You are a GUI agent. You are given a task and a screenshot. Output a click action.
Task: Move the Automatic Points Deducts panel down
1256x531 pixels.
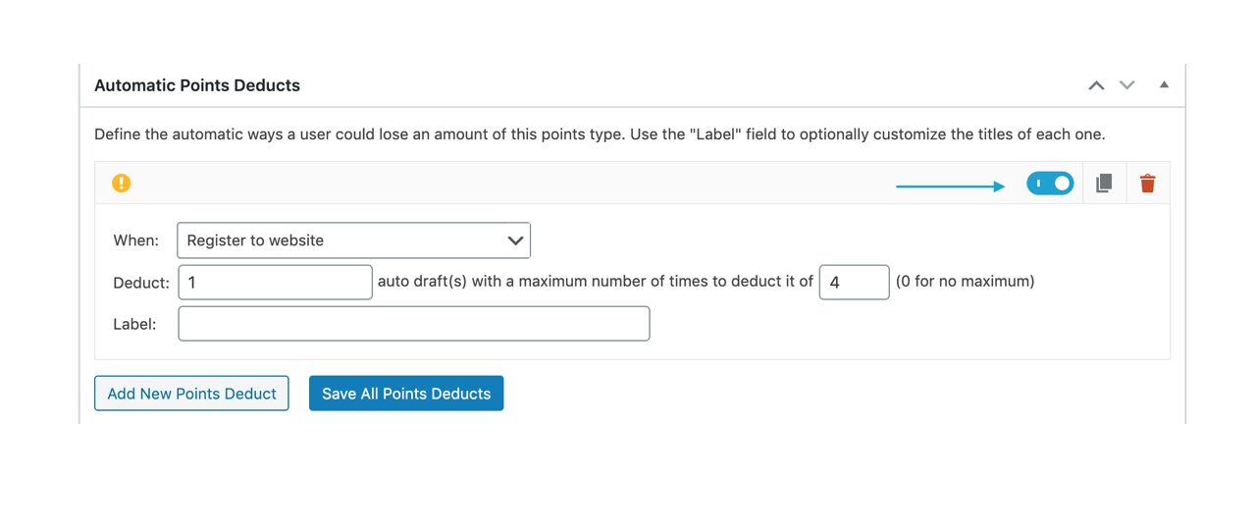tap(1126, 85)
